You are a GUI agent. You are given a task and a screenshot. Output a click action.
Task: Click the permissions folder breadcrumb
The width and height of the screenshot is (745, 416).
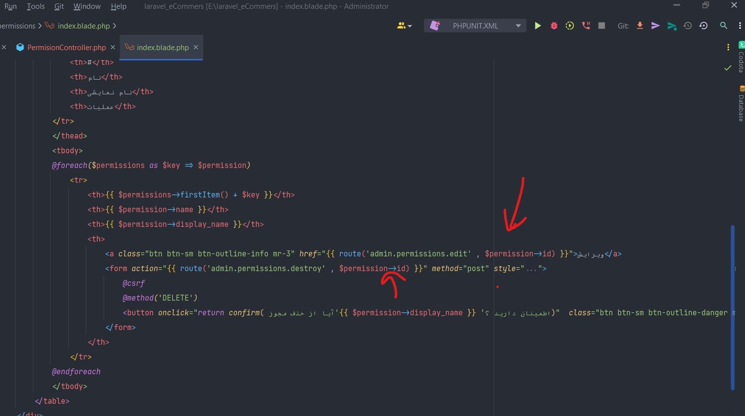click(x=18, y=26)
